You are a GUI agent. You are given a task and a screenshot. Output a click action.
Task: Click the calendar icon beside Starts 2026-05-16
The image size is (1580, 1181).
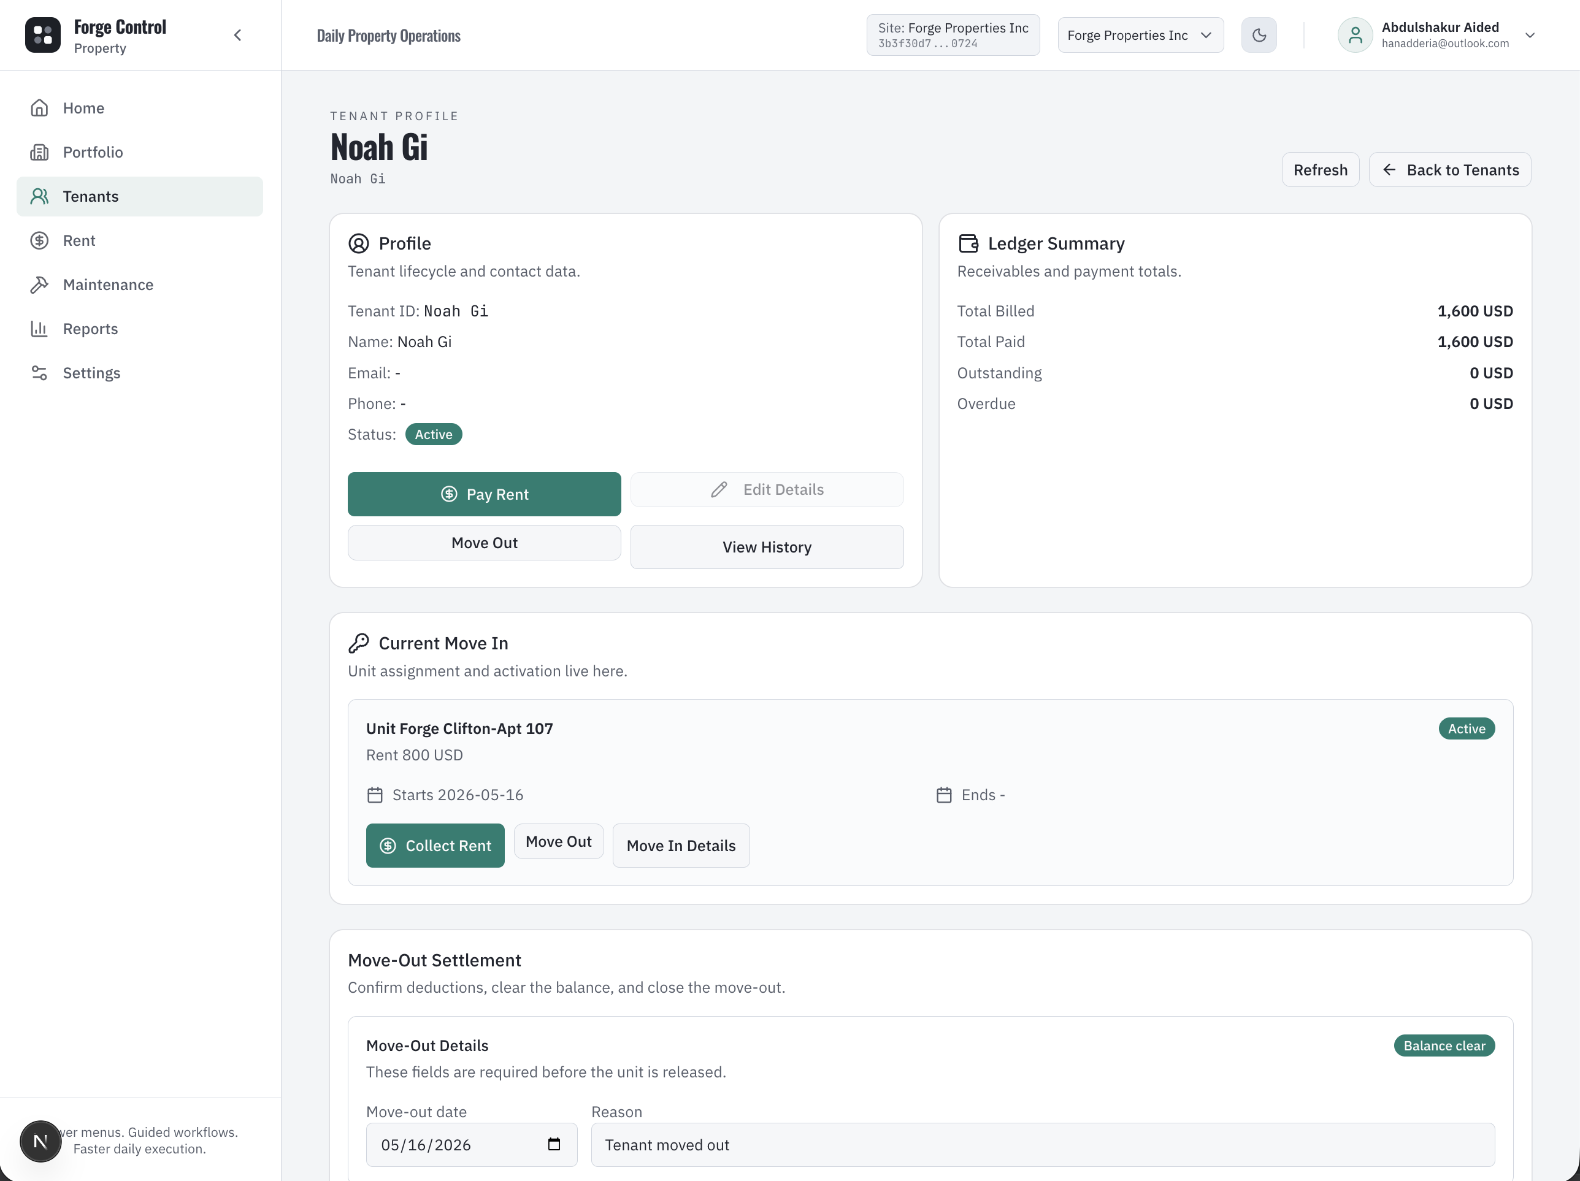coord(375,795)
